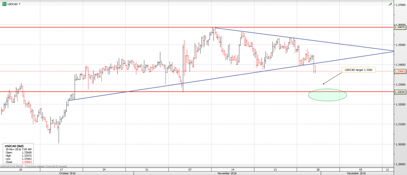This screenshot has height=175, width=407.
Task: Click the November 2016 month label
Action: pyautogui.click(x=227, y=173)
